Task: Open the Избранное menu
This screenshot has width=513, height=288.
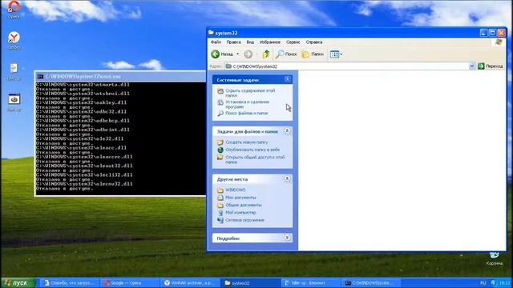Action: tap(270, 42)
